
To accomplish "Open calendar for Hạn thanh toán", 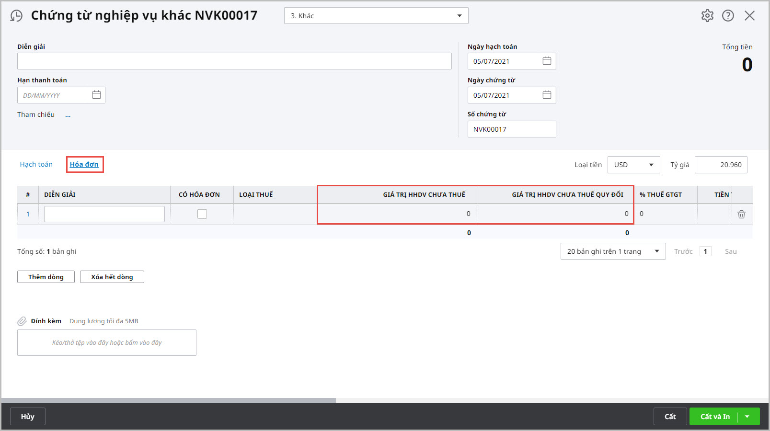I will tap(96, 95).
